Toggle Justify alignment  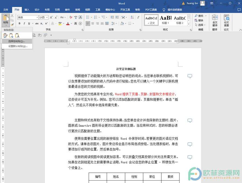click(x=102, y=23)
